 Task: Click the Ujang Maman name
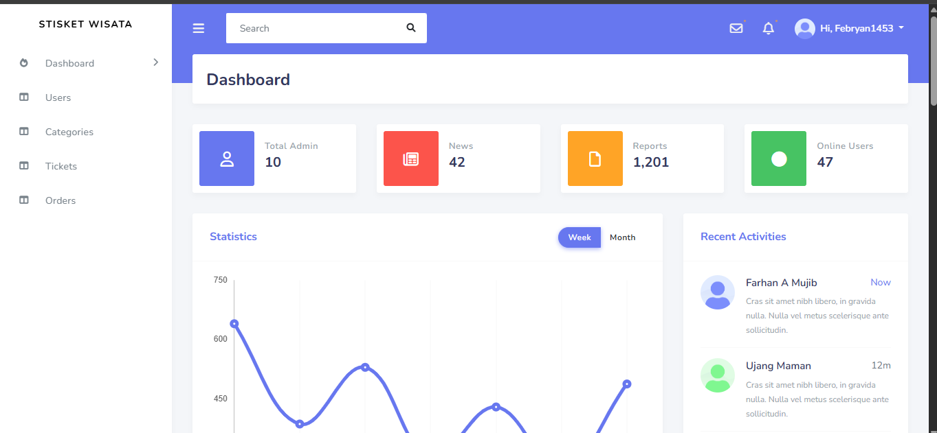click(778, 366)
